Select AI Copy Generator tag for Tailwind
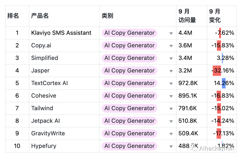 point(129,108)
